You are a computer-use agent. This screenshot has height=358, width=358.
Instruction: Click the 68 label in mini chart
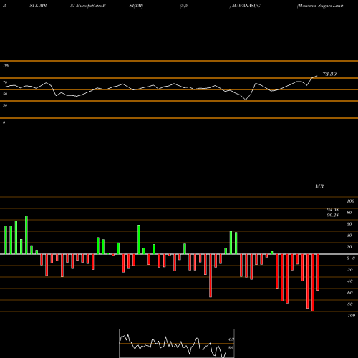click(x=231, y=339)
